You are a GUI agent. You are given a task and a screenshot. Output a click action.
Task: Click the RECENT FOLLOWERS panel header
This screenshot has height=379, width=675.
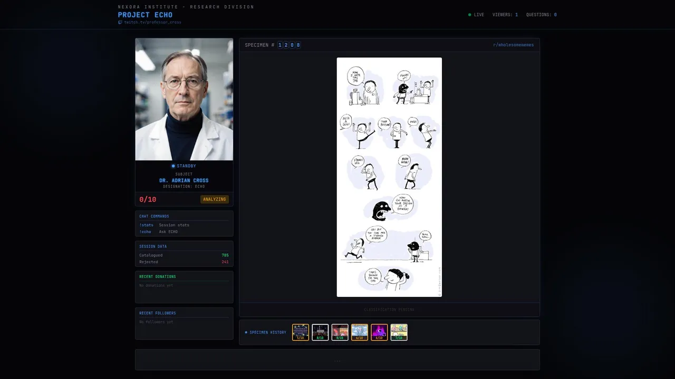[158, 313]
